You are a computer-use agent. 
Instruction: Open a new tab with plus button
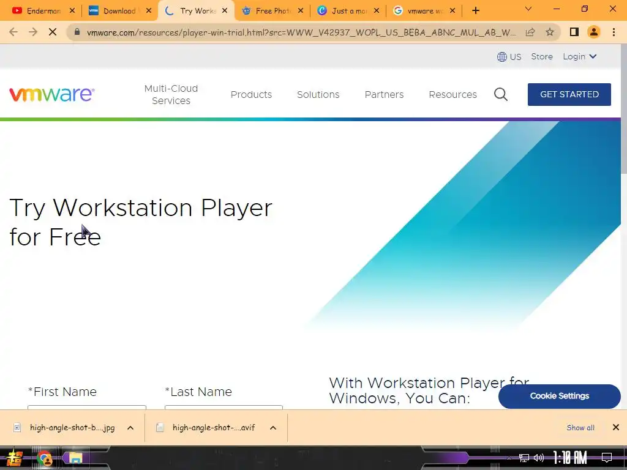(475, 11)
